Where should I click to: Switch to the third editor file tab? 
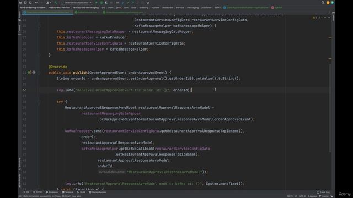[124, 12]
